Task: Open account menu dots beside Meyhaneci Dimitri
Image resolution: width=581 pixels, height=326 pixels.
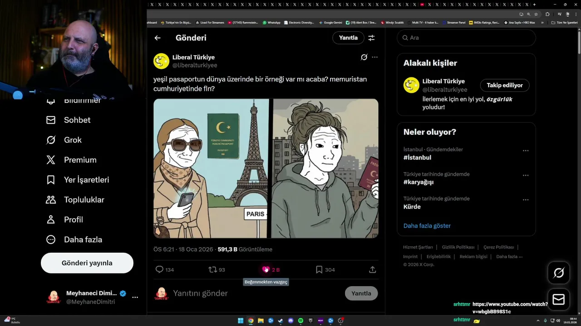Action: pos(135,297)
